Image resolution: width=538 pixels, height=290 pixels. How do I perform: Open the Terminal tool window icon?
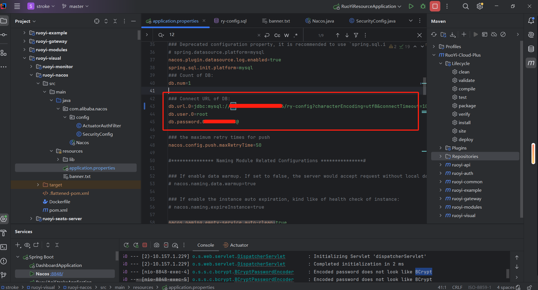pyautogui.click(x=4, y=247)
